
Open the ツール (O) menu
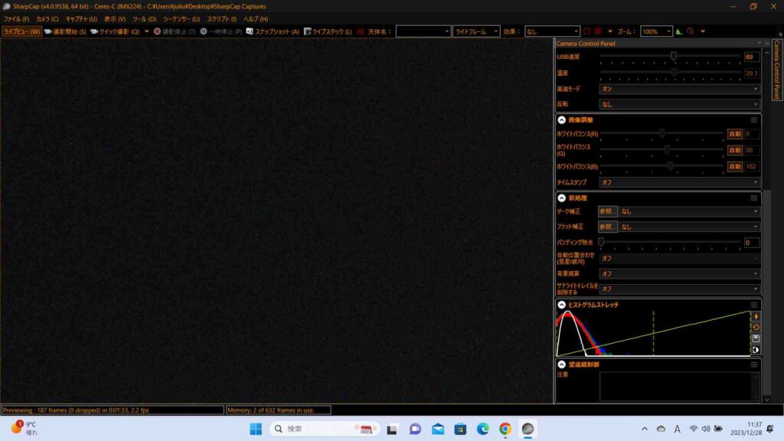coord(144,18)
